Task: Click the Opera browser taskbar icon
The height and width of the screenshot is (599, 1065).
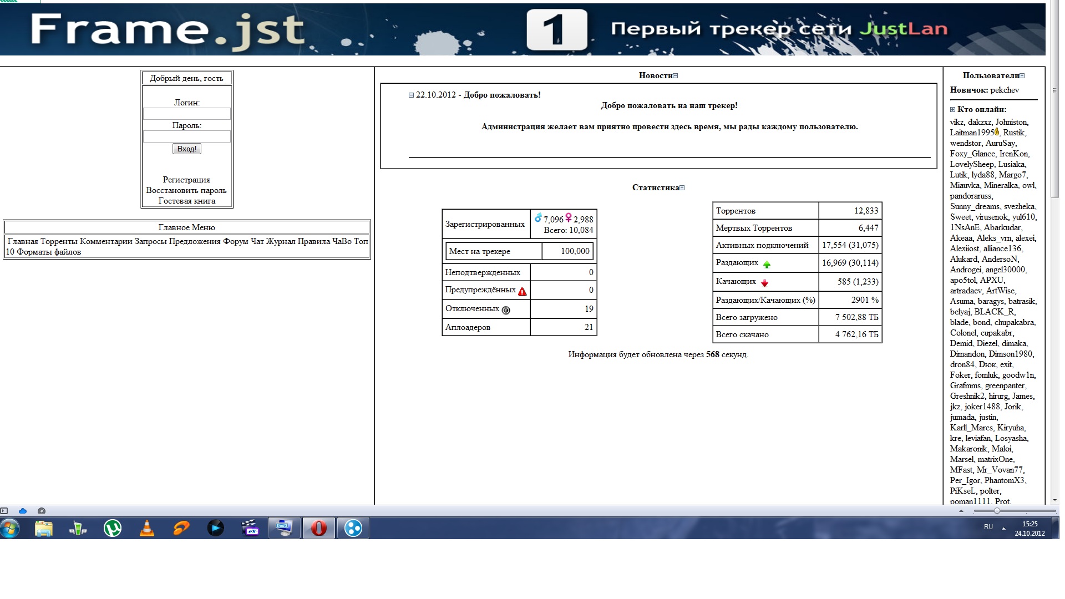Action: pyautogui.click(x=319, y=528)
